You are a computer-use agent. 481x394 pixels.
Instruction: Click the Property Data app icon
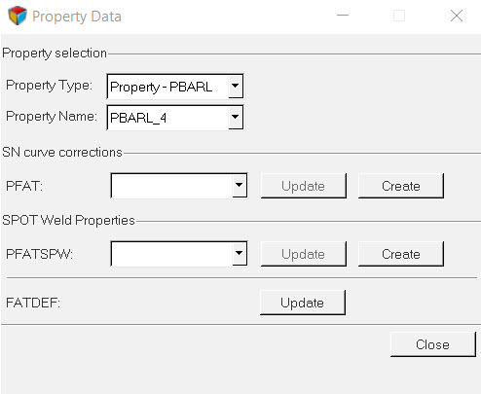(x=18, y=16)
